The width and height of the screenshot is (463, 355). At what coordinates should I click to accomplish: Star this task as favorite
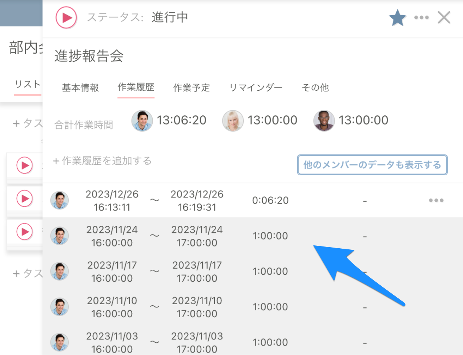397,17
